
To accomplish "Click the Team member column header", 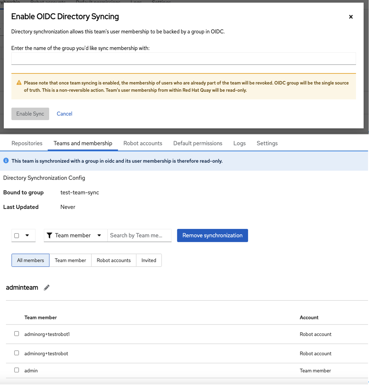I will point(41,317).
